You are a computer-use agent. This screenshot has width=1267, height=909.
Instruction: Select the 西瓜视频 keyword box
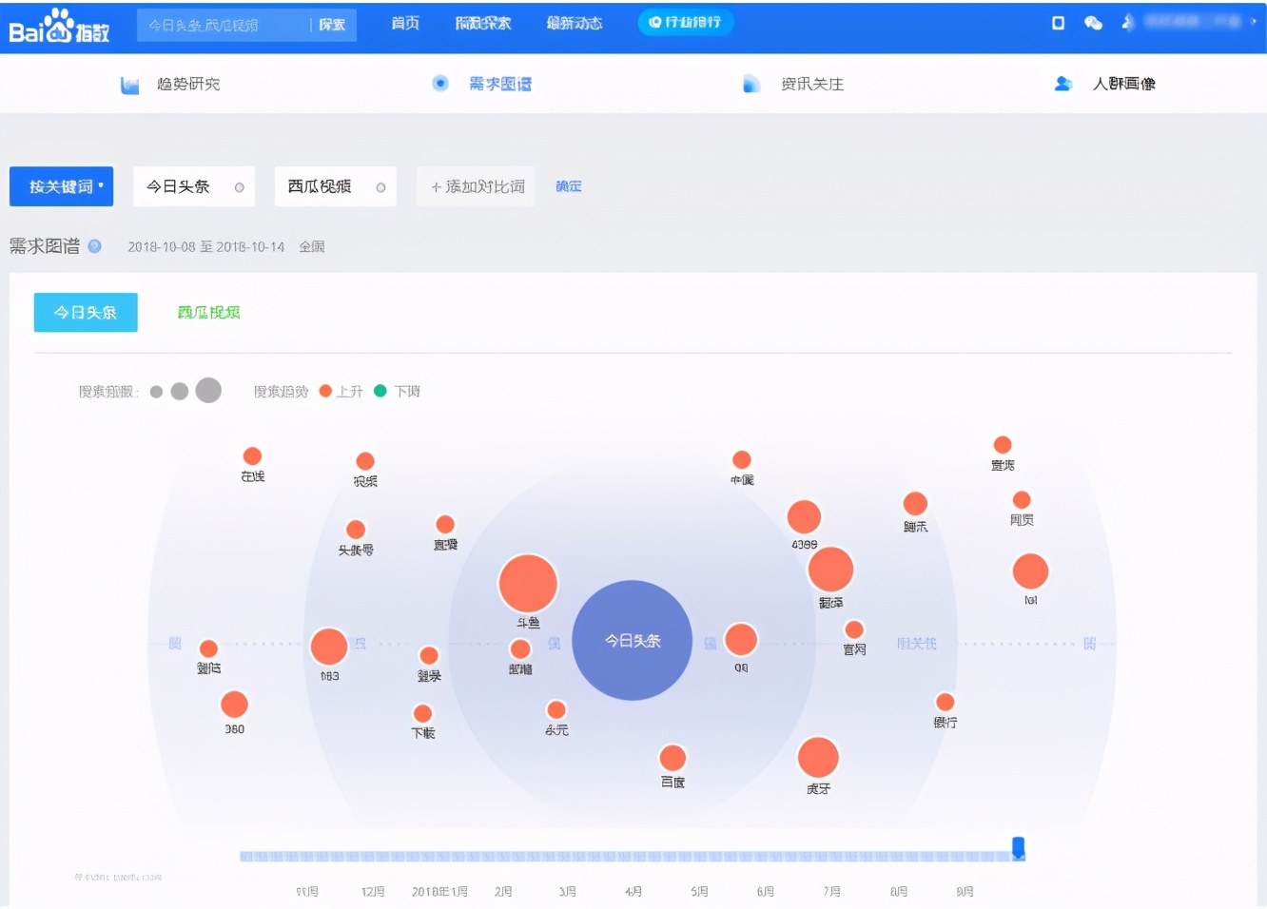[336, 186]
